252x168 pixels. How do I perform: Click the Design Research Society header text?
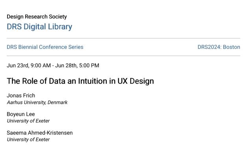tap(37, 17)
